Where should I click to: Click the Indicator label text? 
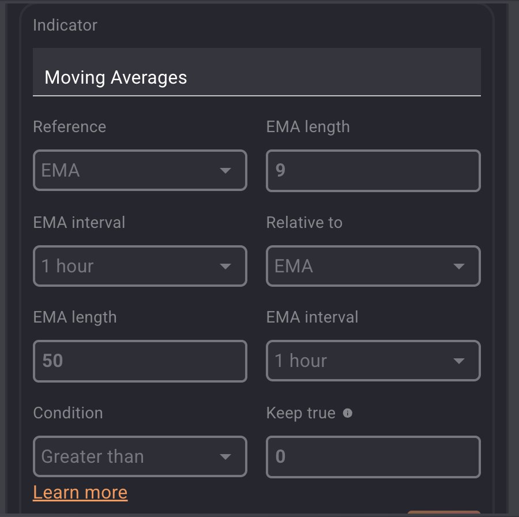point(65,25)
